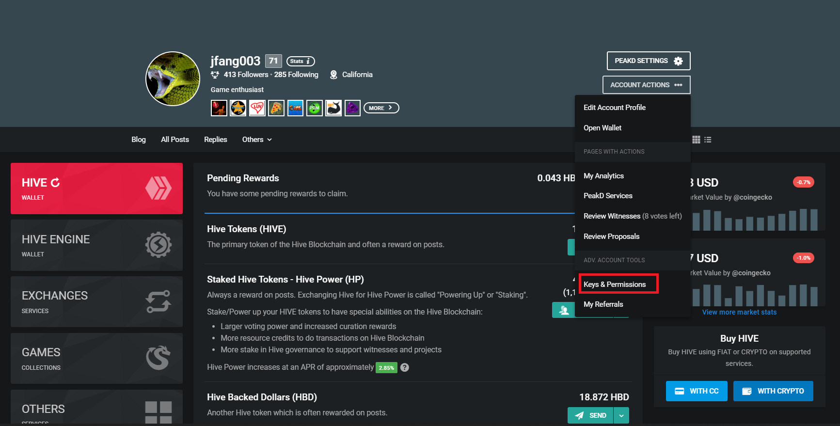The image size is (840, 426).
Task: Click the Hive logo on the wallet card
Action: [x=158, y=188]
